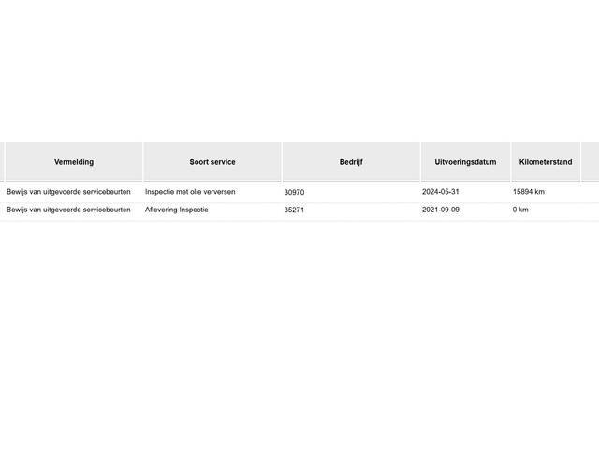Click the 0 km mileage cell
The height and width of the screenshot is (449, 599).
click(520, 210)
